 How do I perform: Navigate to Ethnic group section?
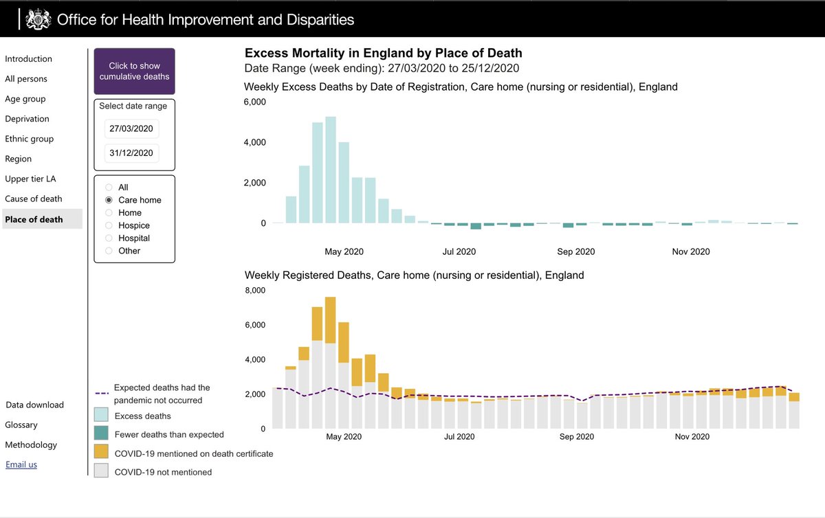(x=29, y=139)
